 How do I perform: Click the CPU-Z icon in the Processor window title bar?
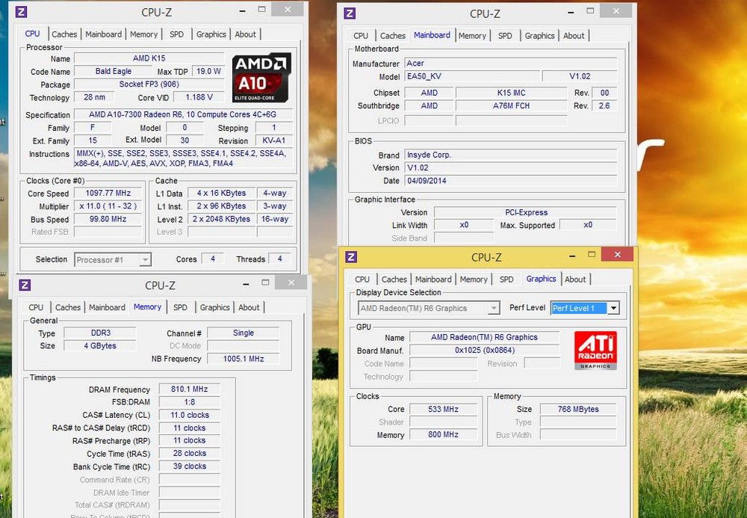pyautogui.click(x=22, y=12)
